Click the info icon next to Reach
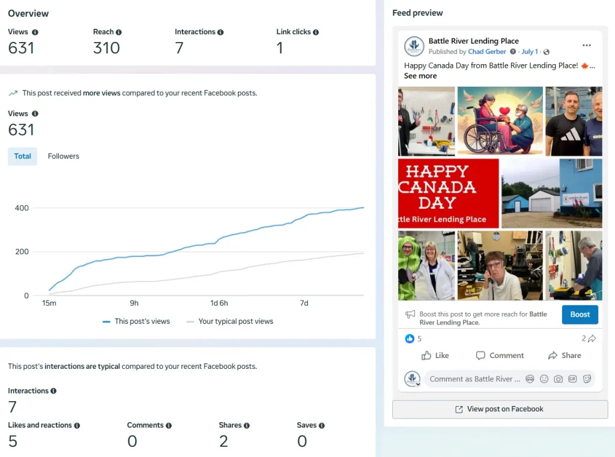The height and width of the screenshot is (457, 615). (118, 32)
